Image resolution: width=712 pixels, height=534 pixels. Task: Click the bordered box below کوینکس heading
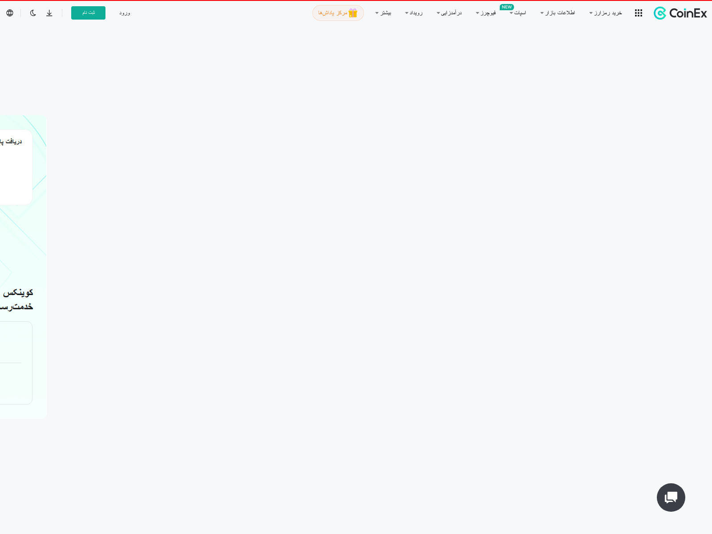(16, 363)
